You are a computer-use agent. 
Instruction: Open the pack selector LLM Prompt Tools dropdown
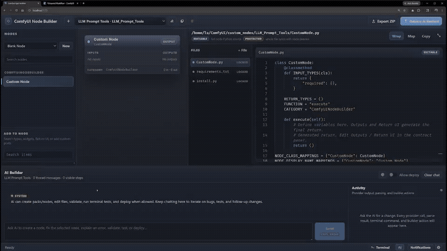[121, 21]
